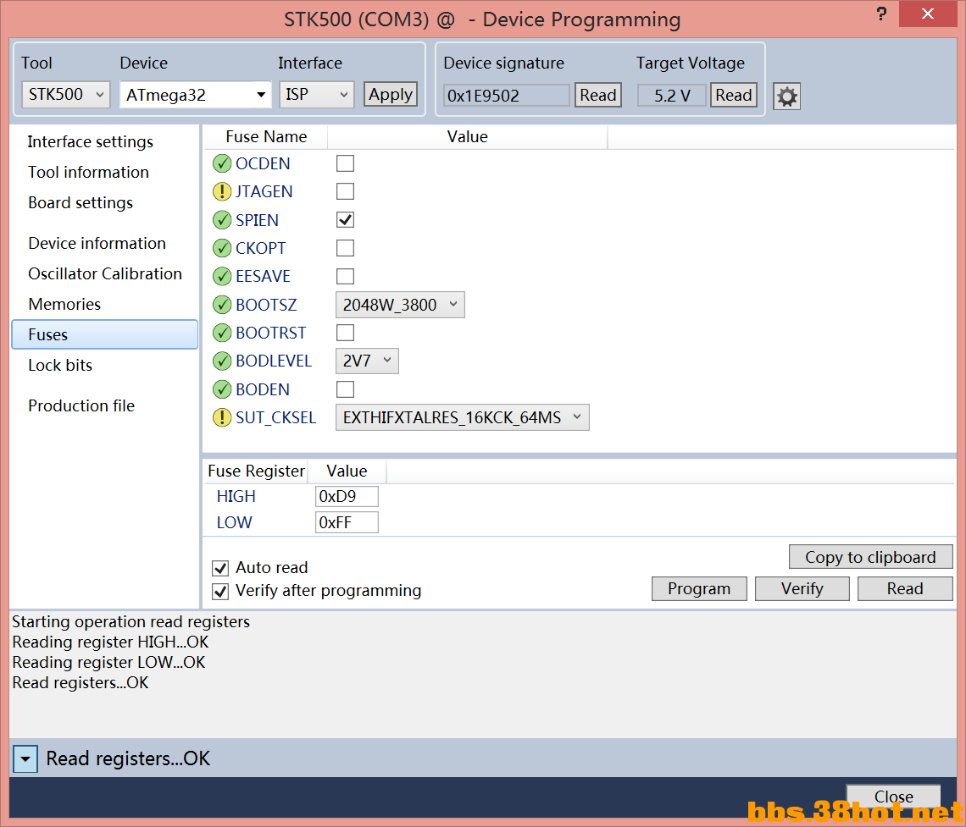Viewport: 966px width, 827px height.
Task: Enable the JTAGEN fuse checkbox
Action: click(x=345, y=192)
